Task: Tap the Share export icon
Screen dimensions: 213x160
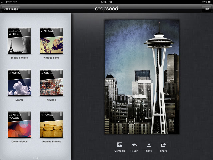Action: 163,145
